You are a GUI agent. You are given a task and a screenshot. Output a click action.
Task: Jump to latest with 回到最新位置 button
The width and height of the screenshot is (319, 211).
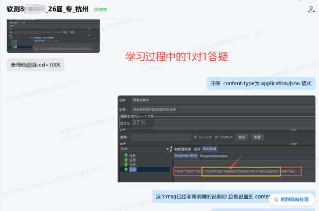[x=291, y=199]
